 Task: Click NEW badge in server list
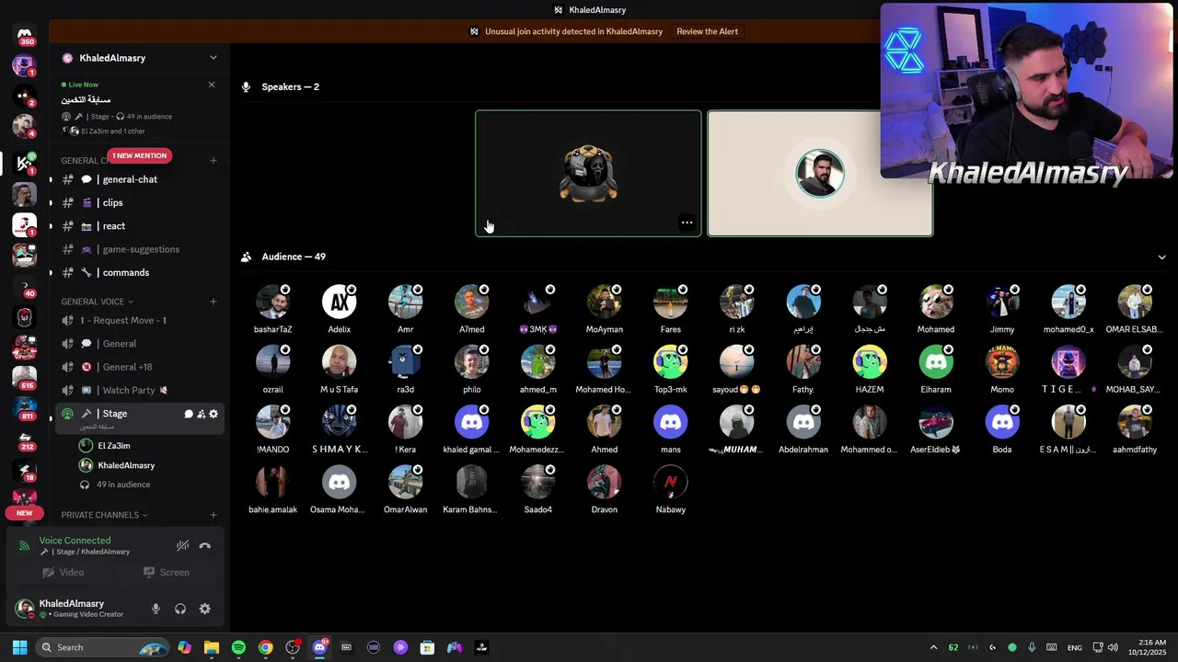point(25,513)
